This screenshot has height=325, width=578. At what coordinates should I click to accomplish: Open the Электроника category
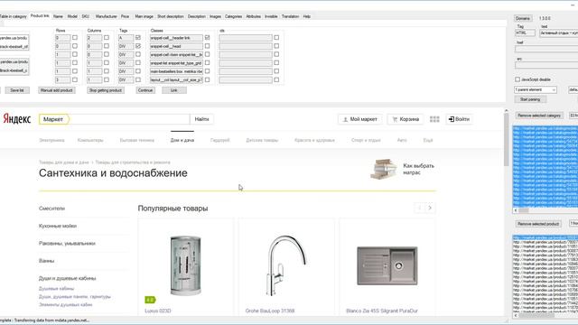51,140
